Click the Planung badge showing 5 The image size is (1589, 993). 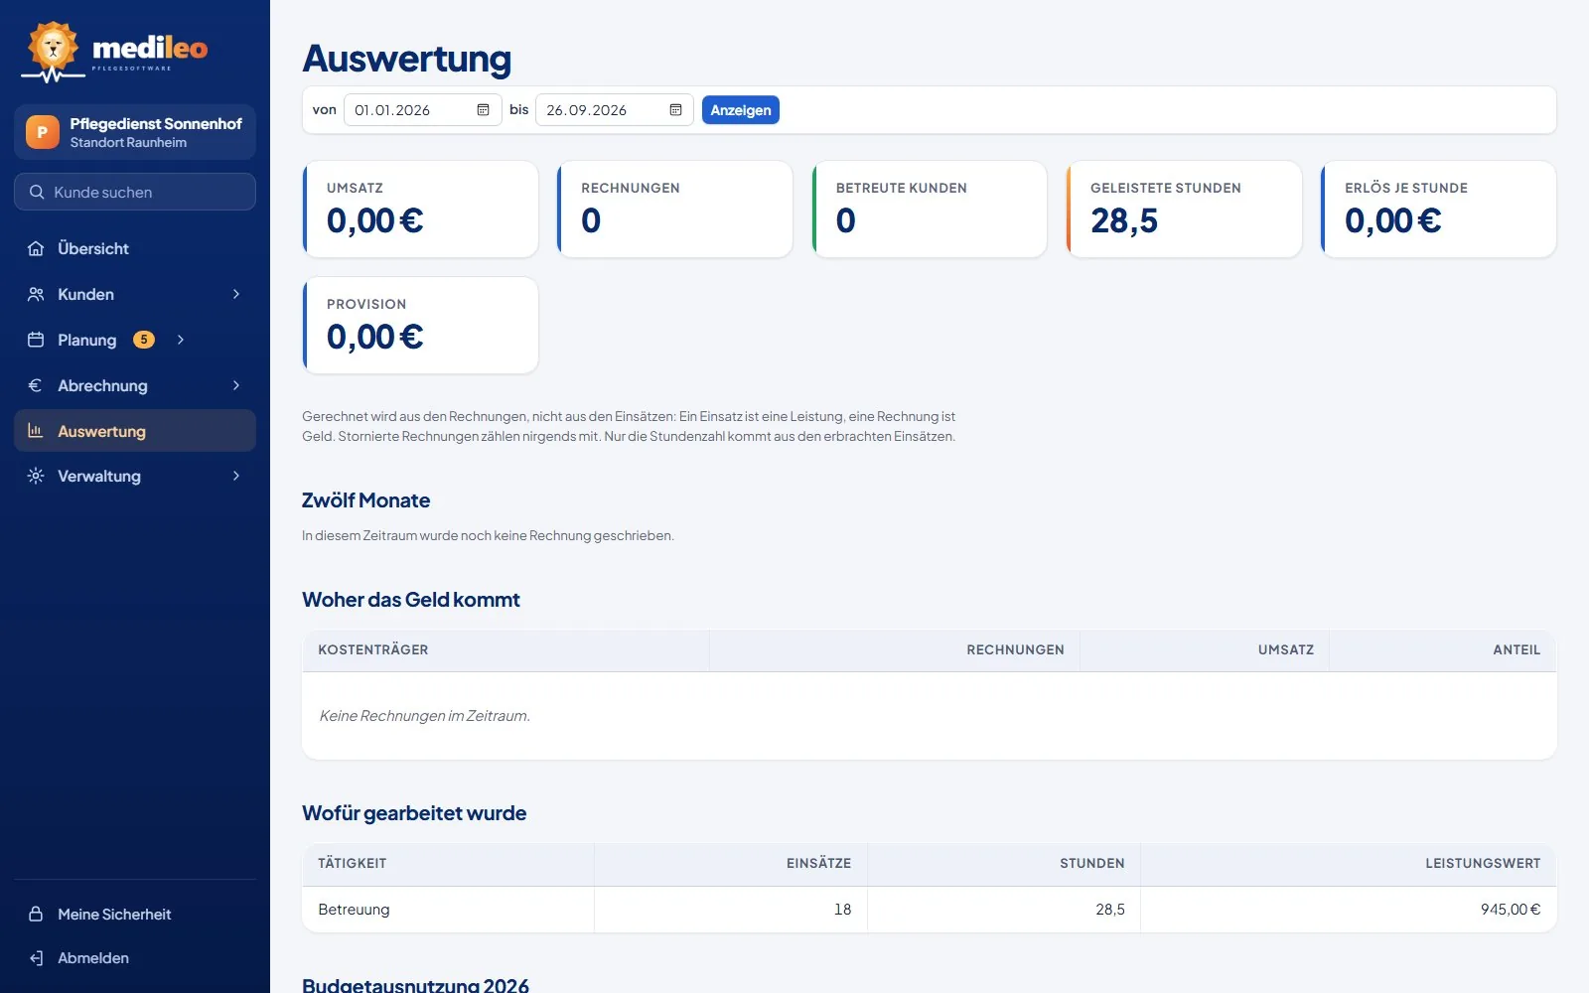coord(144,340)
